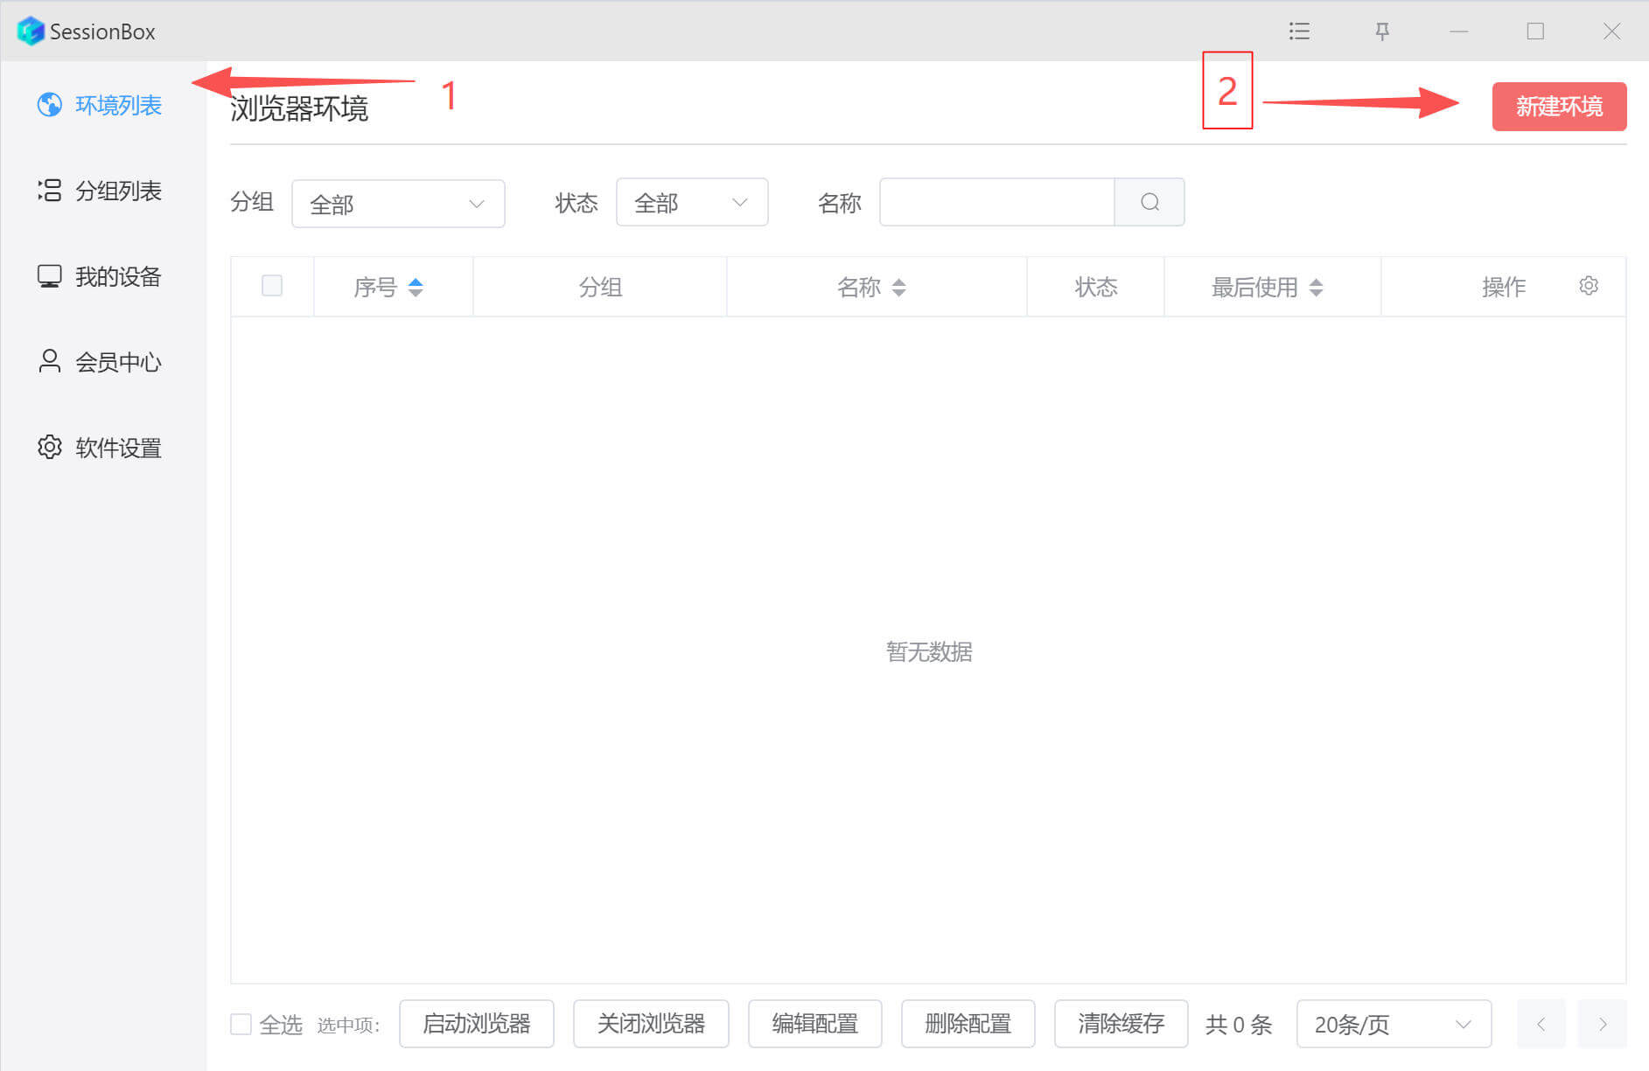Sort by 序号 using the sort arrows
The height and width of the screenshot is (1071, 1649).
(x=416, y=287)
